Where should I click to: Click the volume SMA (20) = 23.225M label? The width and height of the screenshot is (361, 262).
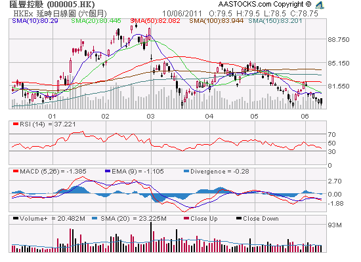[x=133, y=219]
